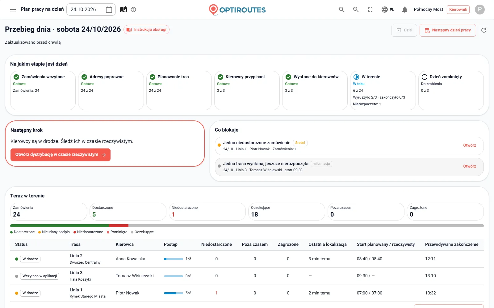The width and height of the screenshot is (494, 308).
Task: Click the Oczekujące counter tile
Action: (287, 212)
